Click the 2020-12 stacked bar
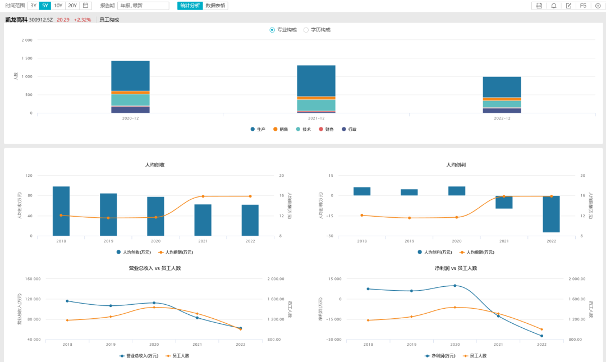This screenshot has height=362, width=606. (x=130, y=87)
